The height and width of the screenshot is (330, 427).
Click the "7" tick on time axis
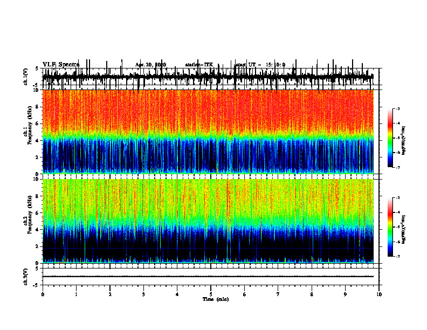pyautogui.click(x=278, y=294)
